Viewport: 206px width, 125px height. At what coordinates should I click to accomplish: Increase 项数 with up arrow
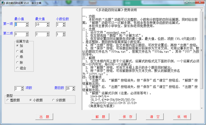coord(22,88)
